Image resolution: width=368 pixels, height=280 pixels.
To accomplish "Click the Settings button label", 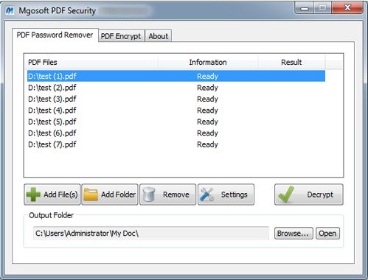I will (234, 195).
